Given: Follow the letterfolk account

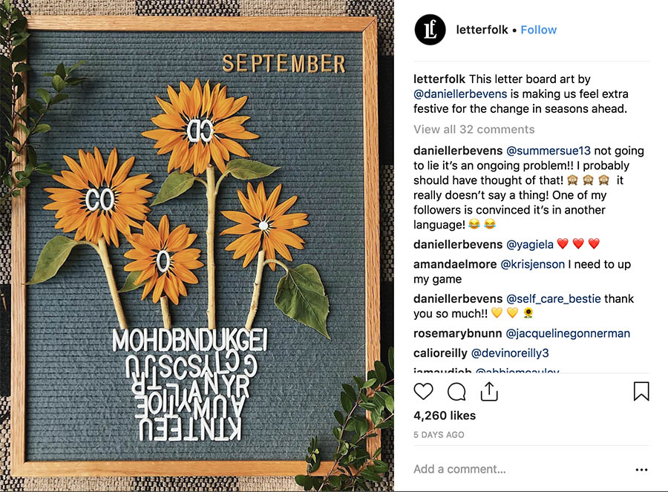Looking at the screenshot, I should (538, 30).
